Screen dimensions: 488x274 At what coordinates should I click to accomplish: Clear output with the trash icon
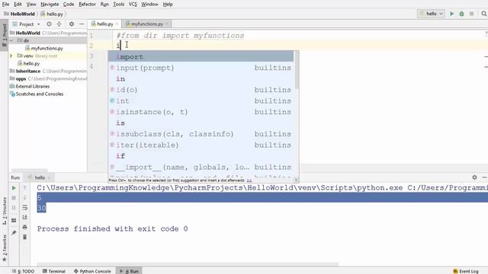pyautogui.click(x=25, y=237)
